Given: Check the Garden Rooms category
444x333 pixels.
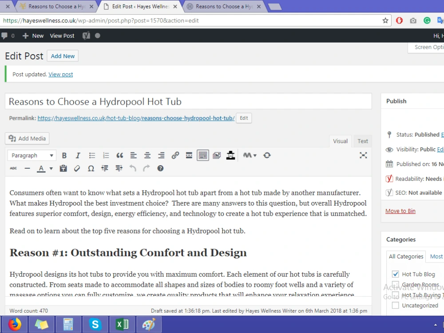Looking at the screenshot, I should pos(395,285).
